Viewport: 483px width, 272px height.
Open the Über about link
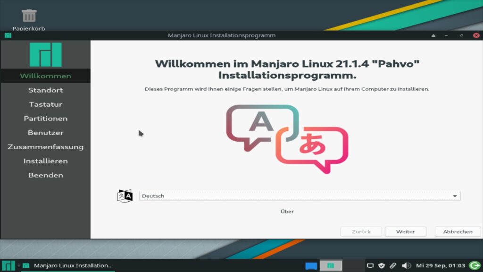[287, 212]
